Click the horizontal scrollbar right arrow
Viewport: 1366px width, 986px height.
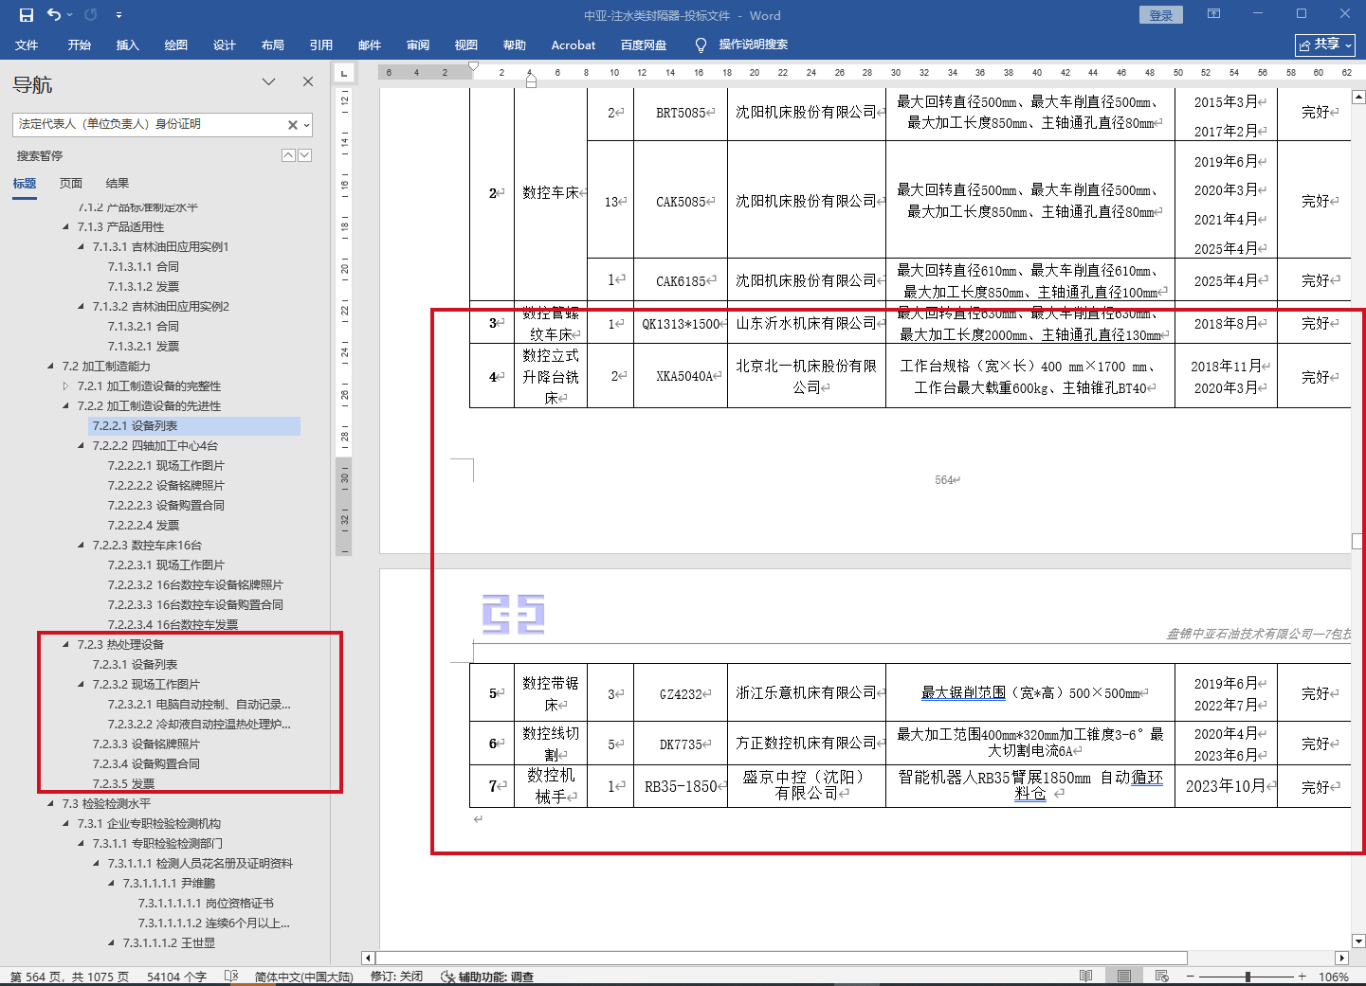coord(1341,958)
